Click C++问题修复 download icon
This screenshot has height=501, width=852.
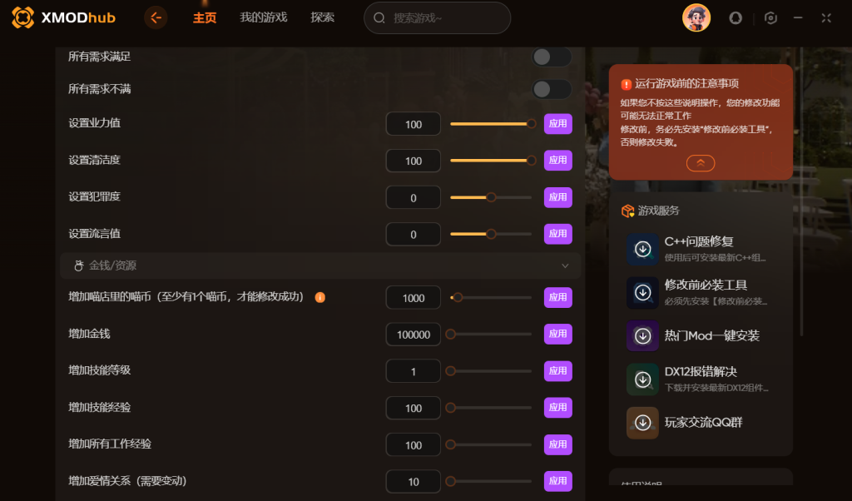(x=643, y=250)
